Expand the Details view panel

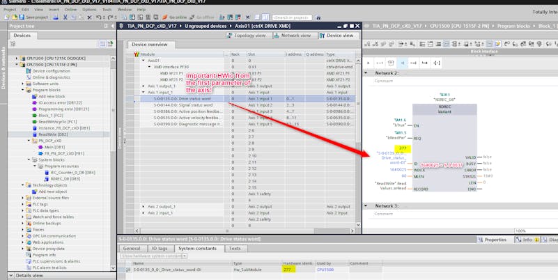(x=10, y=275)
